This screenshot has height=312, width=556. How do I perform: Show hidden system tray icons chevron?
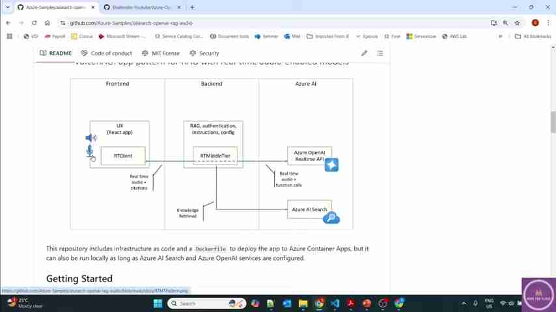(464, 304)
